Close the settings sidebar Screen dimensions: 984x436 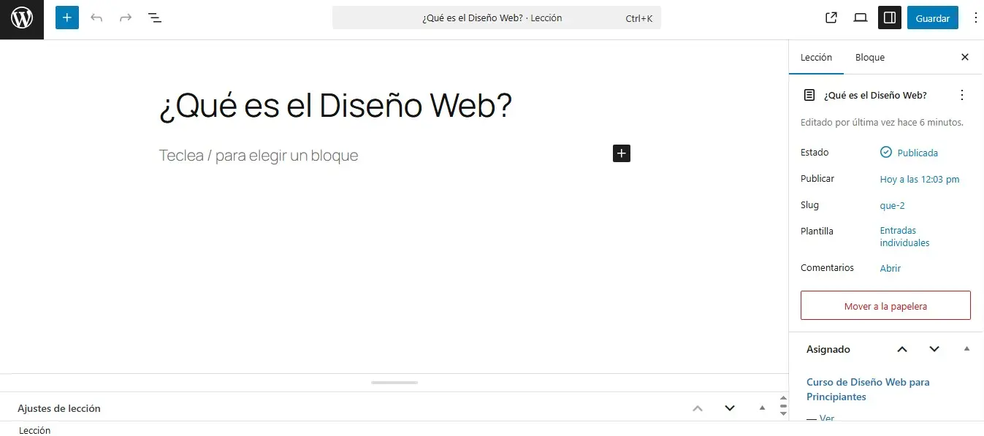click(x=965, y=57)
